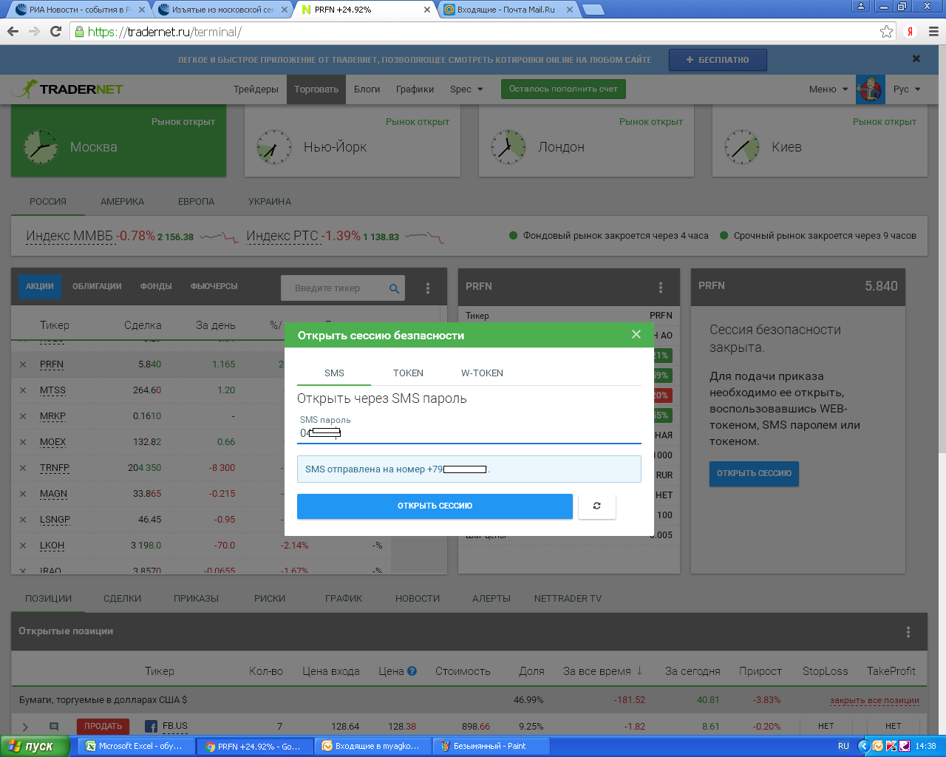Open the Рус language dropdown
This screenshot has width=946, height=757.
click(x=907, y=89)
